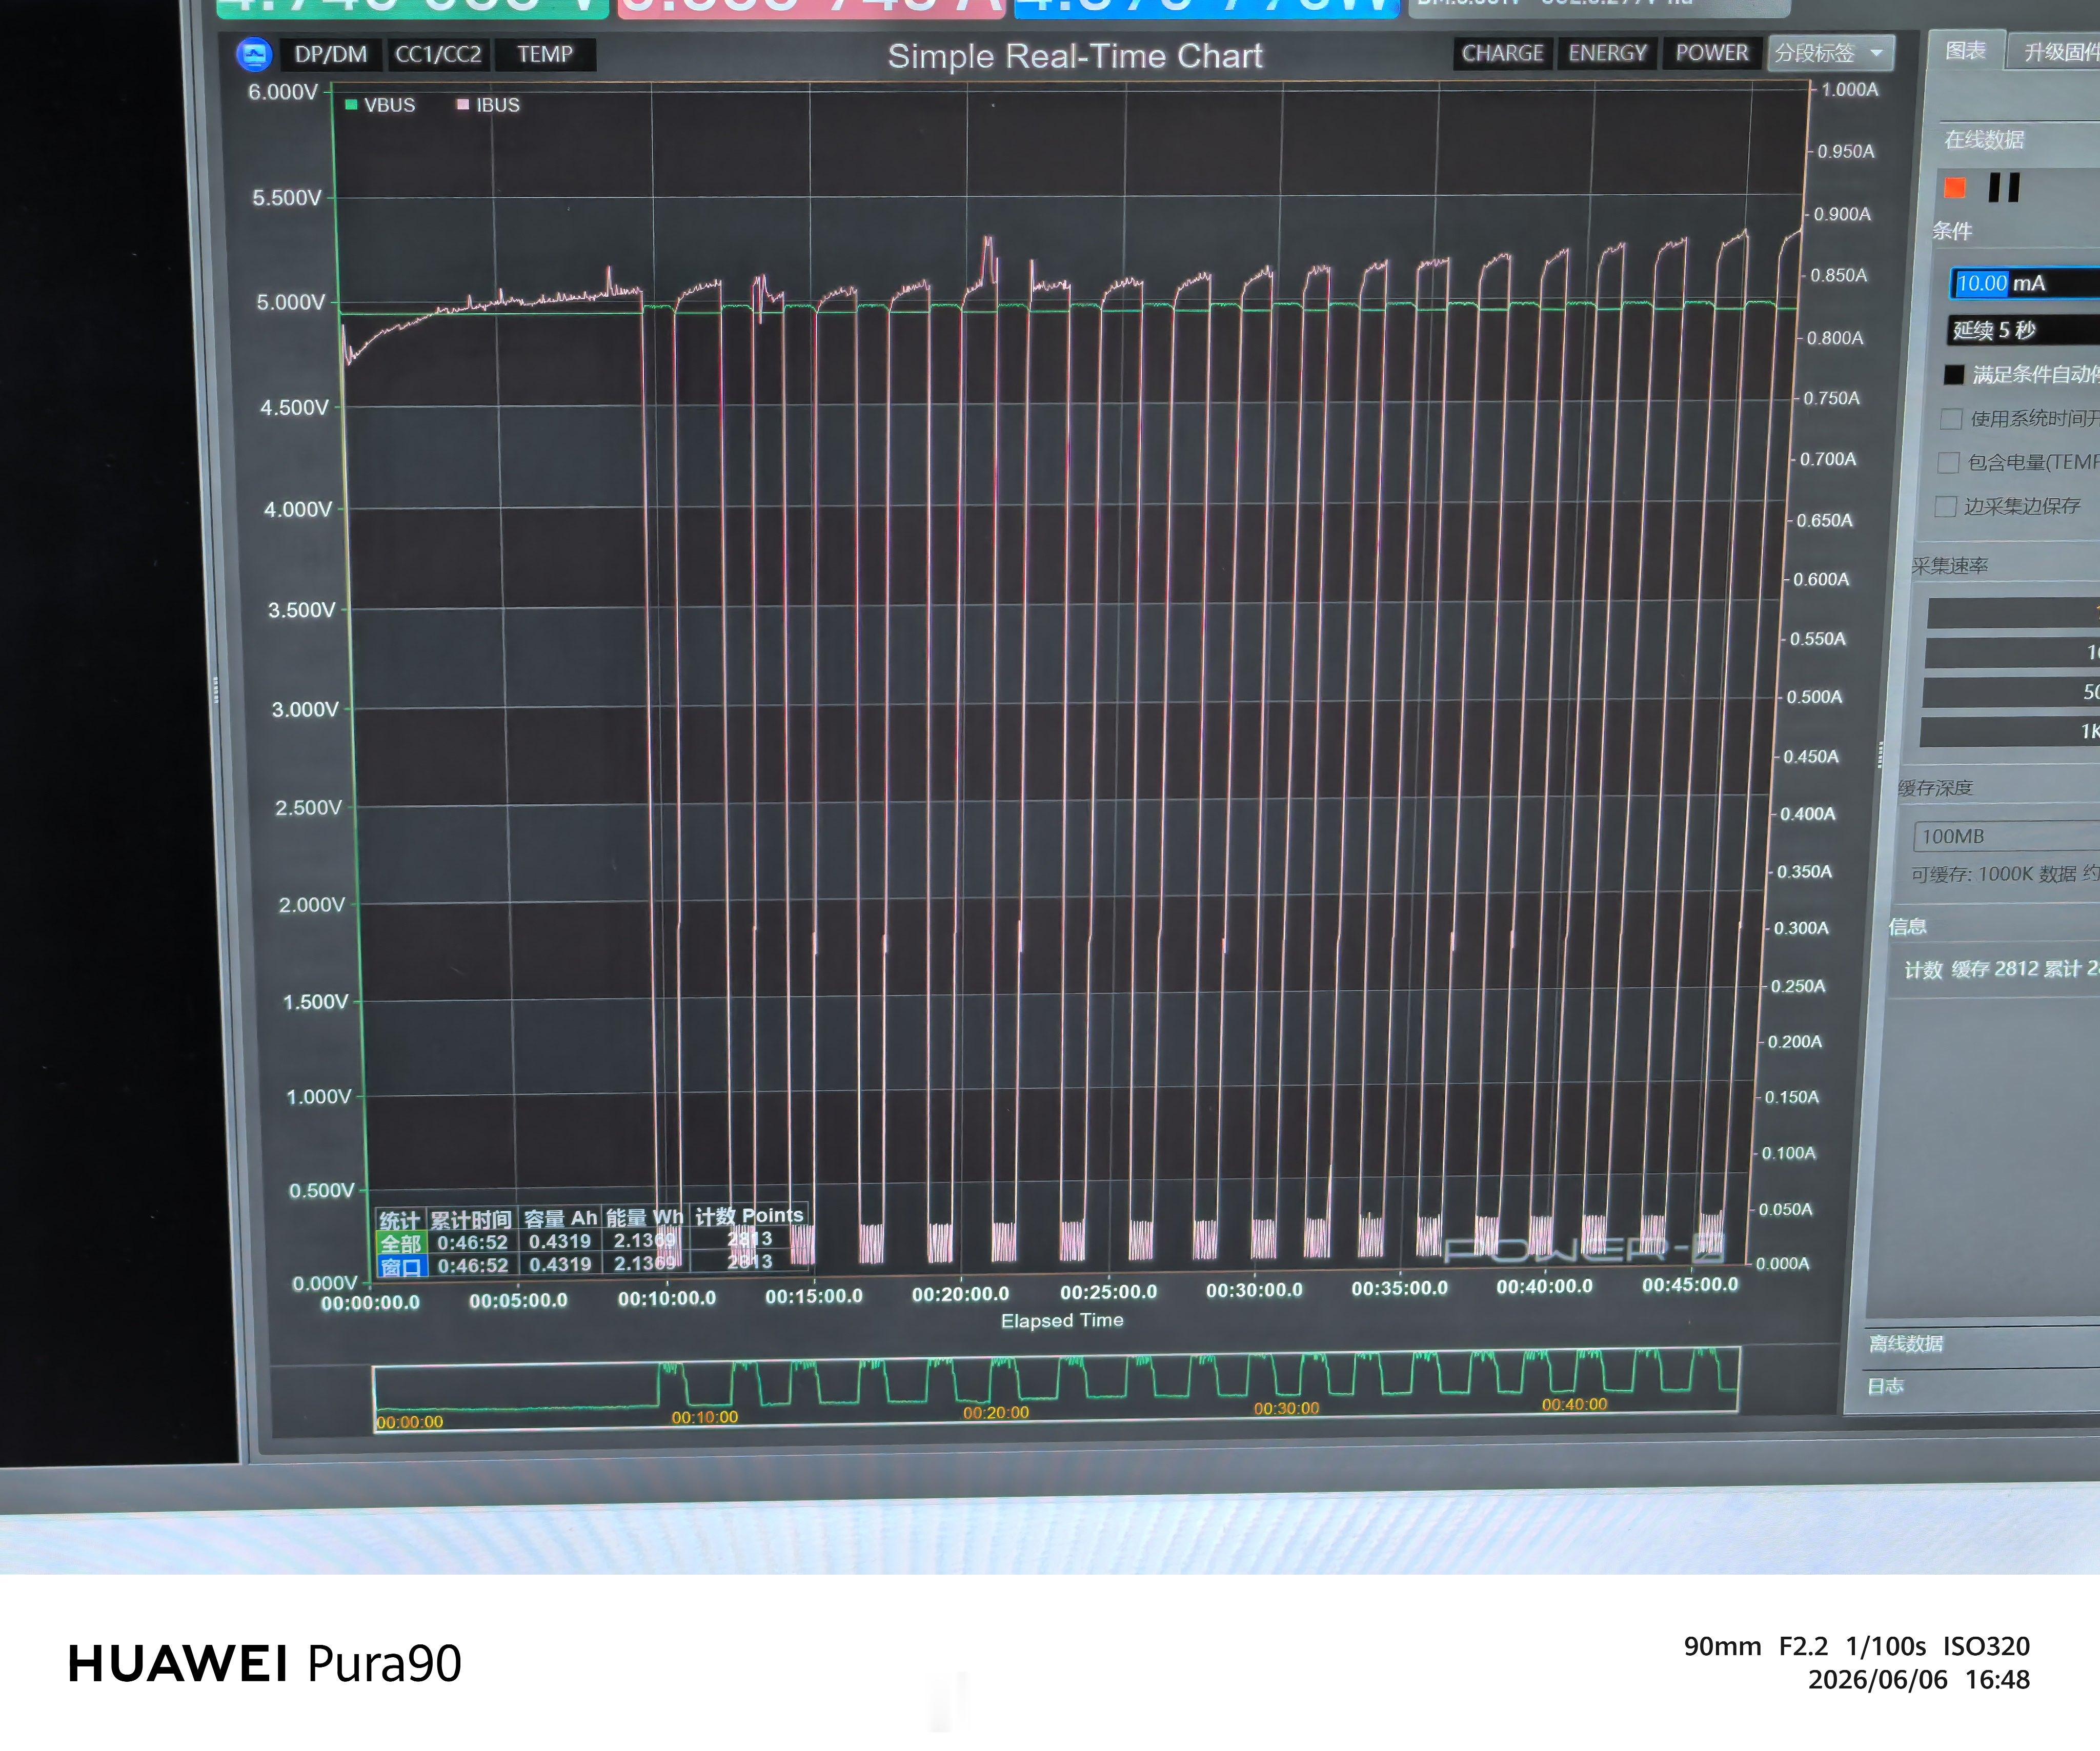Click the Elapsed Time axis title

pos(1062,1320)
